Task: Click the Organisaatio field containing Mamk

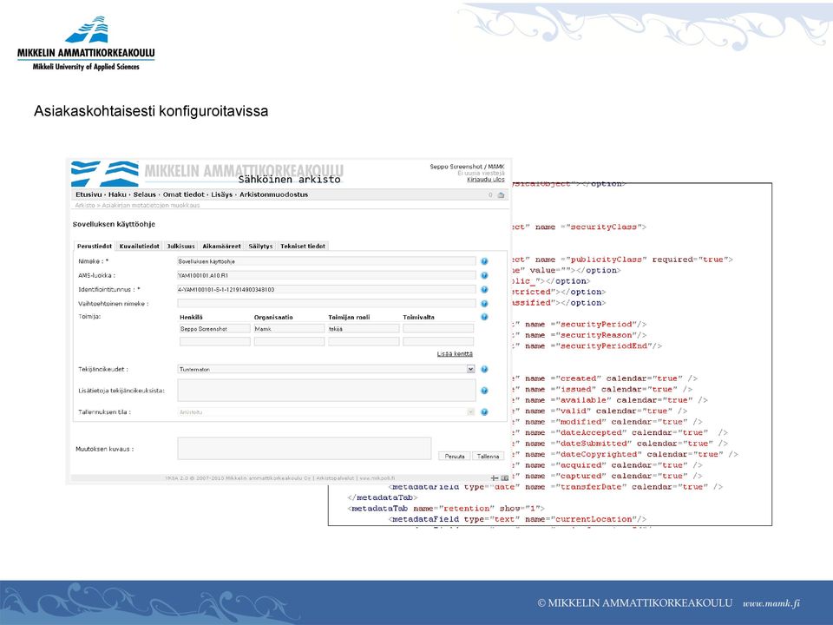Action: click(x=289, y=329)
